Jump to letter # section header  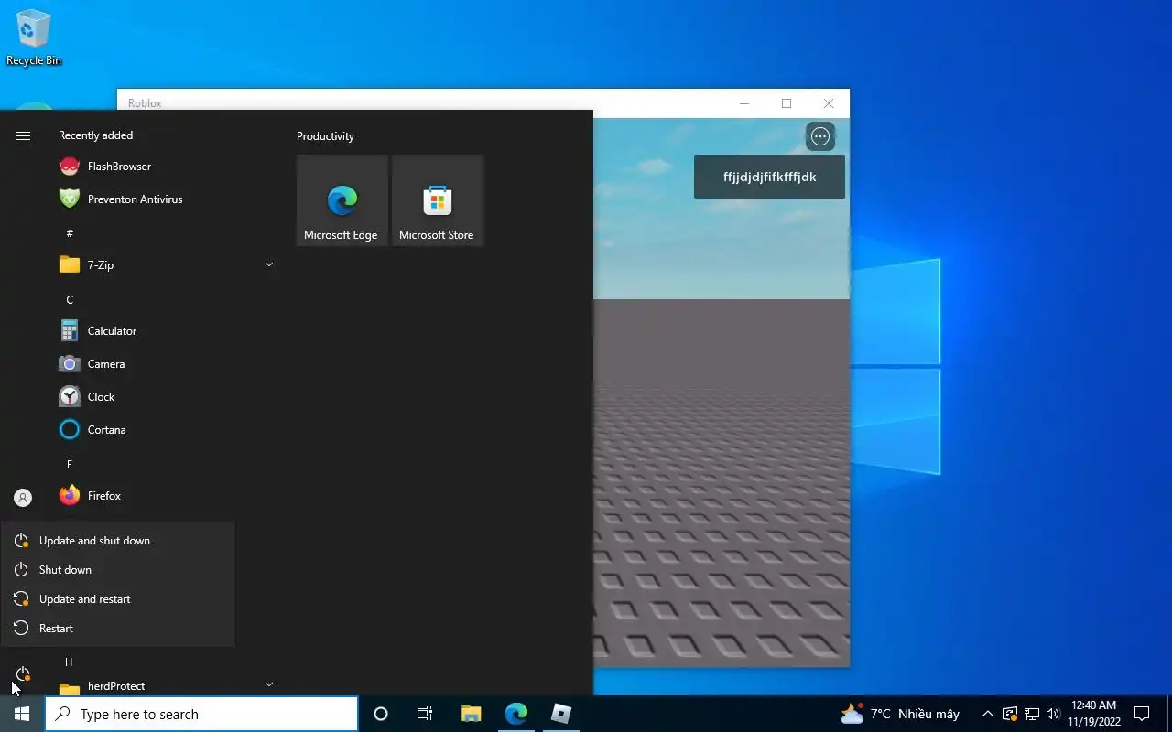tap(70, 234)
